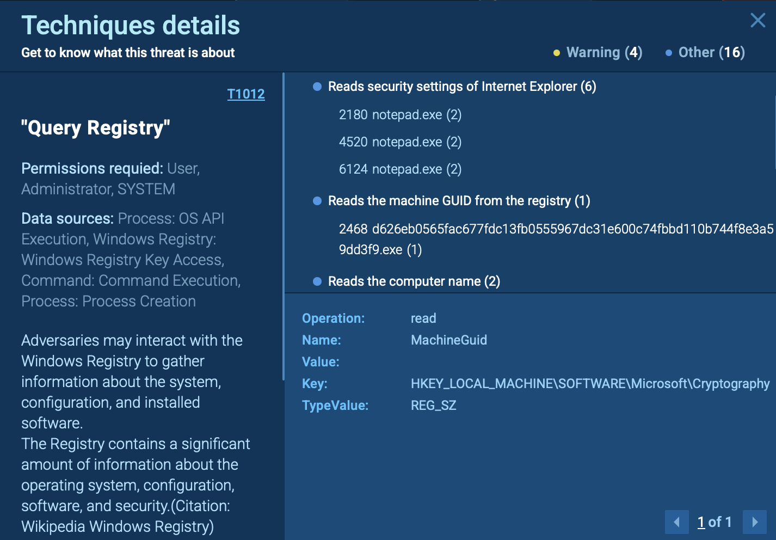The height and width of the screenshot is (540, 776).
Task: Click bullet beside Internet Explorer settings entry
Action: click(x=317, y=87)
